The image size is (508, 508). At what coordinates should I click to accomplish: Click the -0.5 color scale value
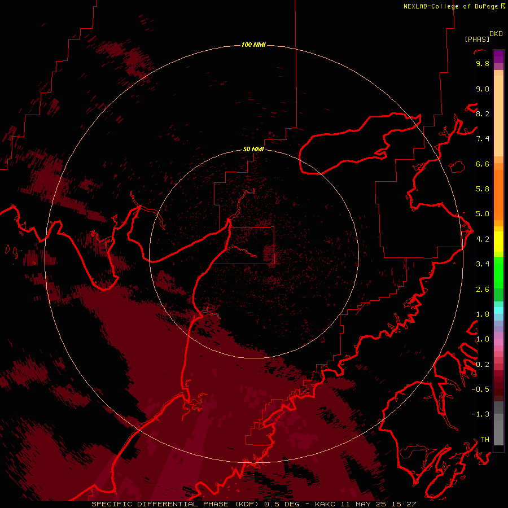coord(480,389)
